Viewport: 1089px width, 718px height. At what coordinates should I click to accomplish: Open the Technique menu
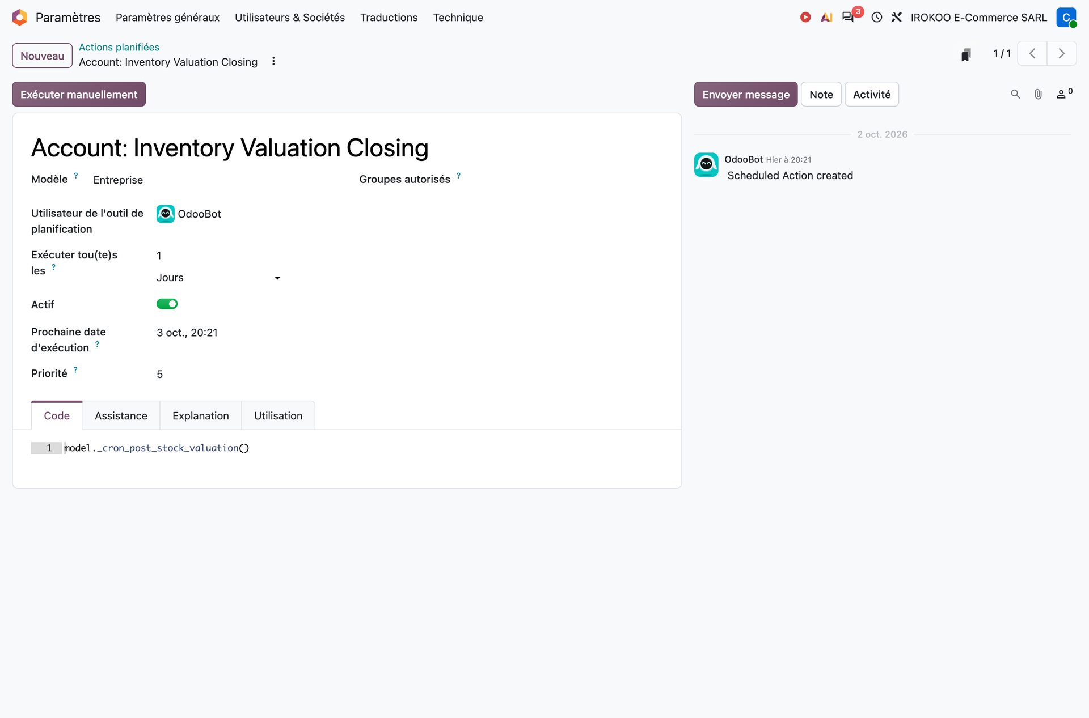[458, 18]
